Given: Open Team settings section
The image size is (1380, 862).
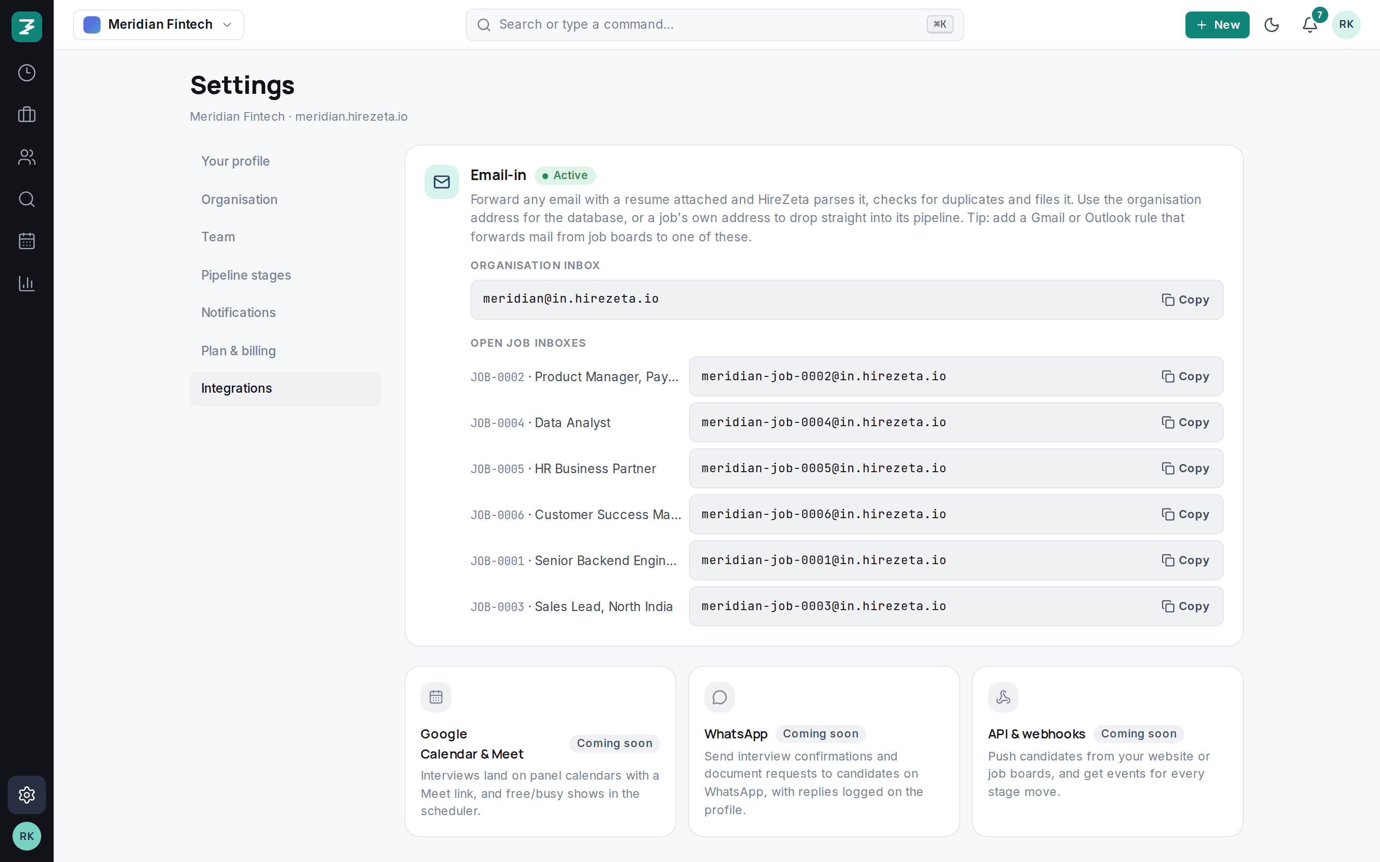Looking at the screenshot, I should (x=285, y=237).
